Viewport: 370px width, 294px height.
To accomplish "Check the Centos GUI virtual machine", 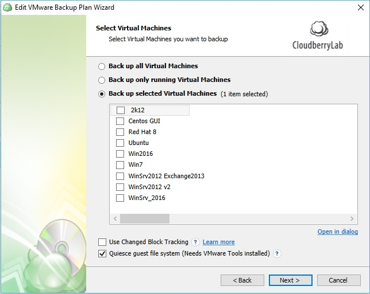I will pyautogui.click(x=120, y=121).
